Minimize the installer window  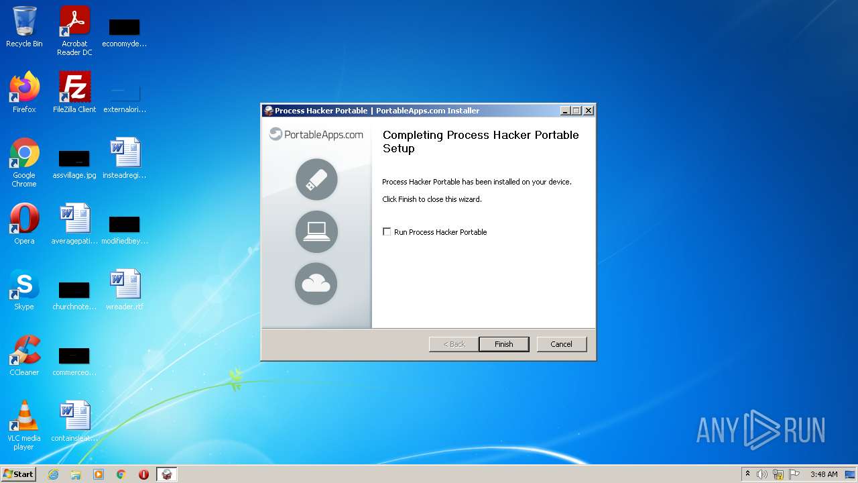click(565, 111)
